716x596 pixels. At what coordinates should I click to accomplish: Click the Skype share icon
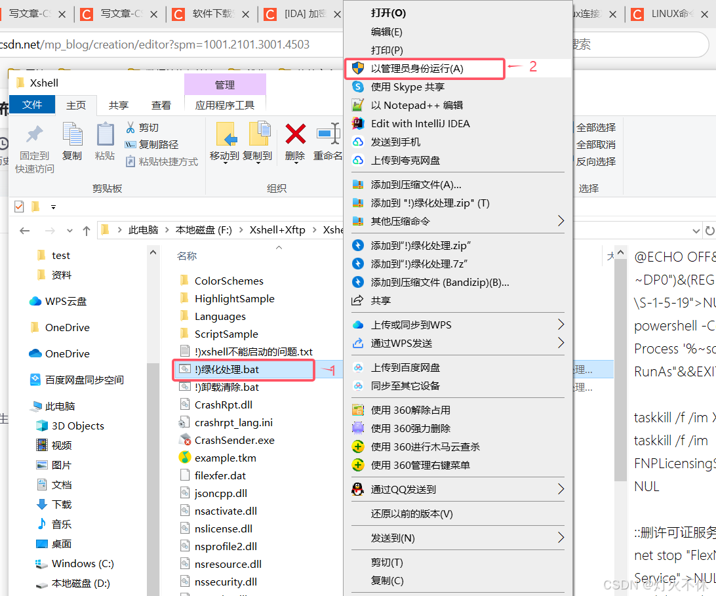(x=358, y=87)
